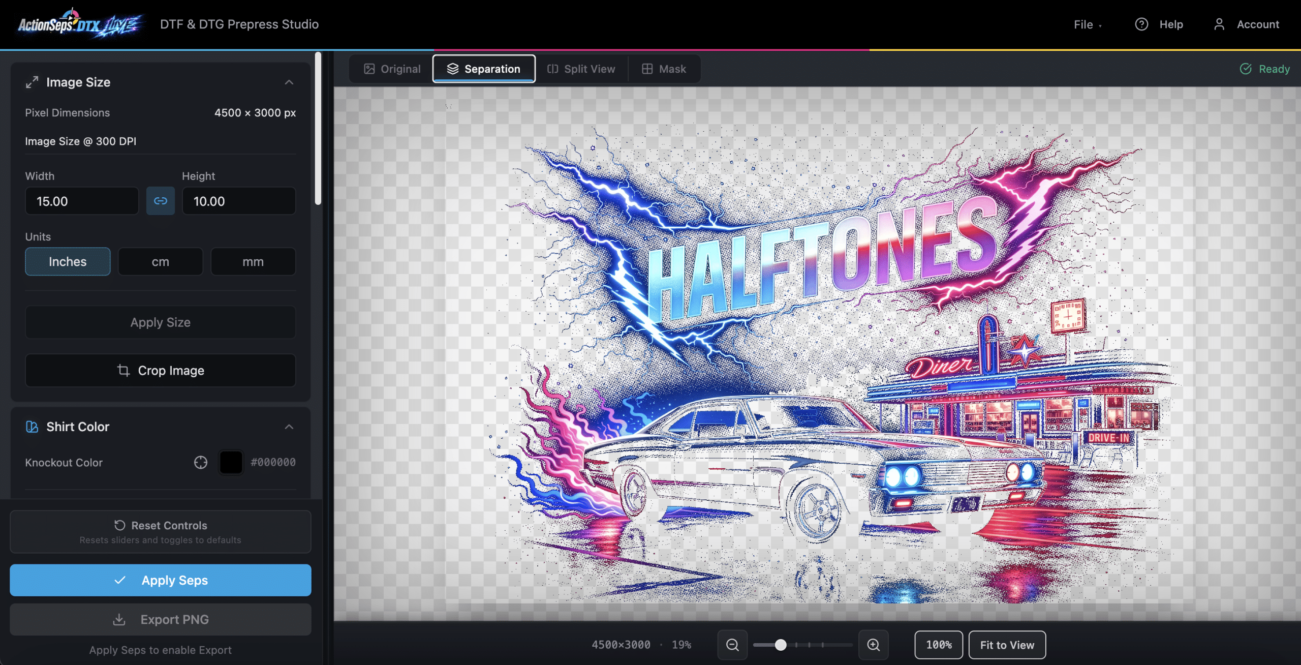This screenshot has height=665, width=1301.
Task: Click the Help question mark icon
Action: pyautogui.click(x=1141, y=24)
